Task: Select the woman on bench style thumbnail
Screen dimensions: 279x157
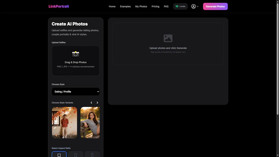Action: pyautogui.click(x=90, y=123)
